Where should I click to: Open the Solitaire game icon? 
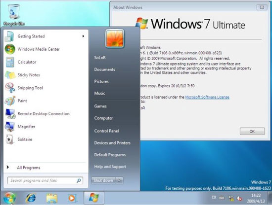pyautogui.click(x=10, y=139)
